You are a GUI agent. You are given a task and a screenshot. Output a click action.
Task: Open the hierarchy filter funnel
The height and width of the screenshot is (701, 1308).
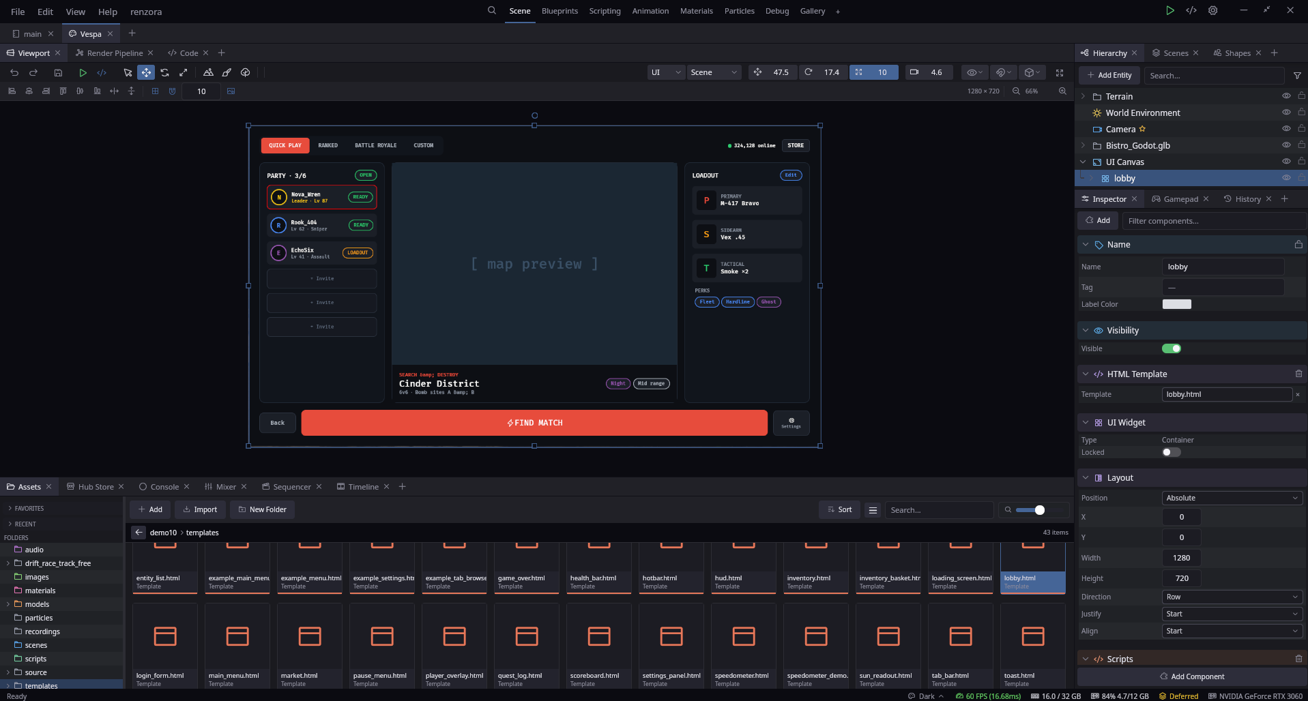click(1297, 76)
